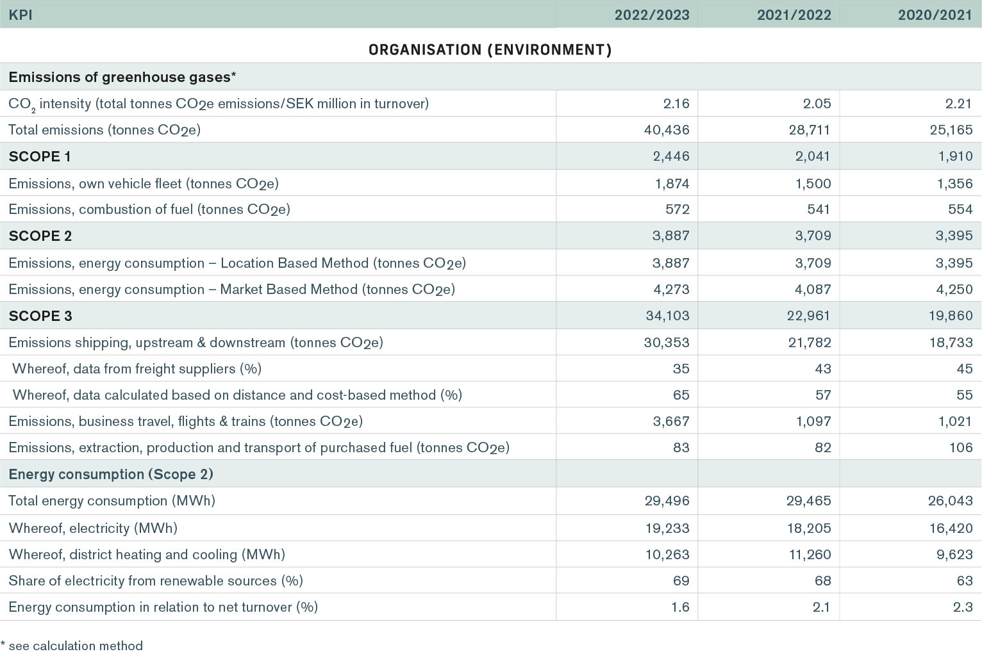Screen dimensions: 982x654
Task: Select the SCOPE 2 row label
Action: click(40, 236)
